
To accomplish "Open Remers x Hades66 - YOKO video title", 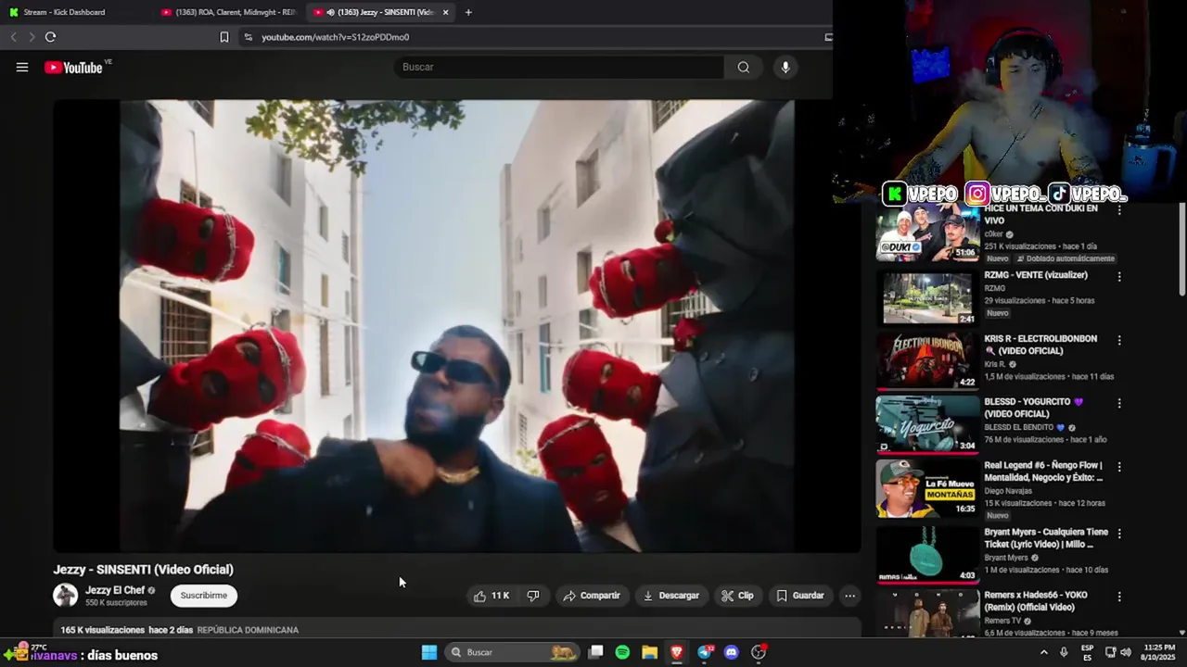I will tap(1036, 601).
